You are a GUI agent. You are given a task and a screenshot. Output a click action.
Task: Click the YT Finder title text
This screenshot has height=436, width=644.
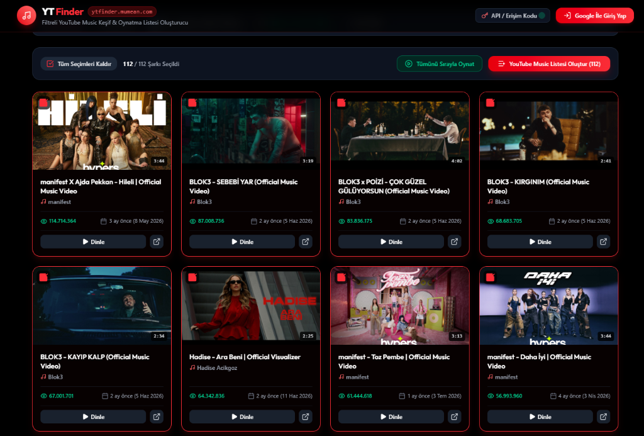click(x=63, y=11)
